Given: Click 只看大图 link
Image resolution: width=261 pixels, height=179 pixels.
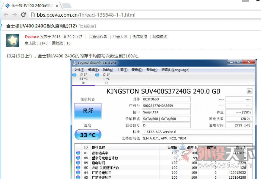Looking at the screenshot, I should pyautogui.click(x=120, y=37).
